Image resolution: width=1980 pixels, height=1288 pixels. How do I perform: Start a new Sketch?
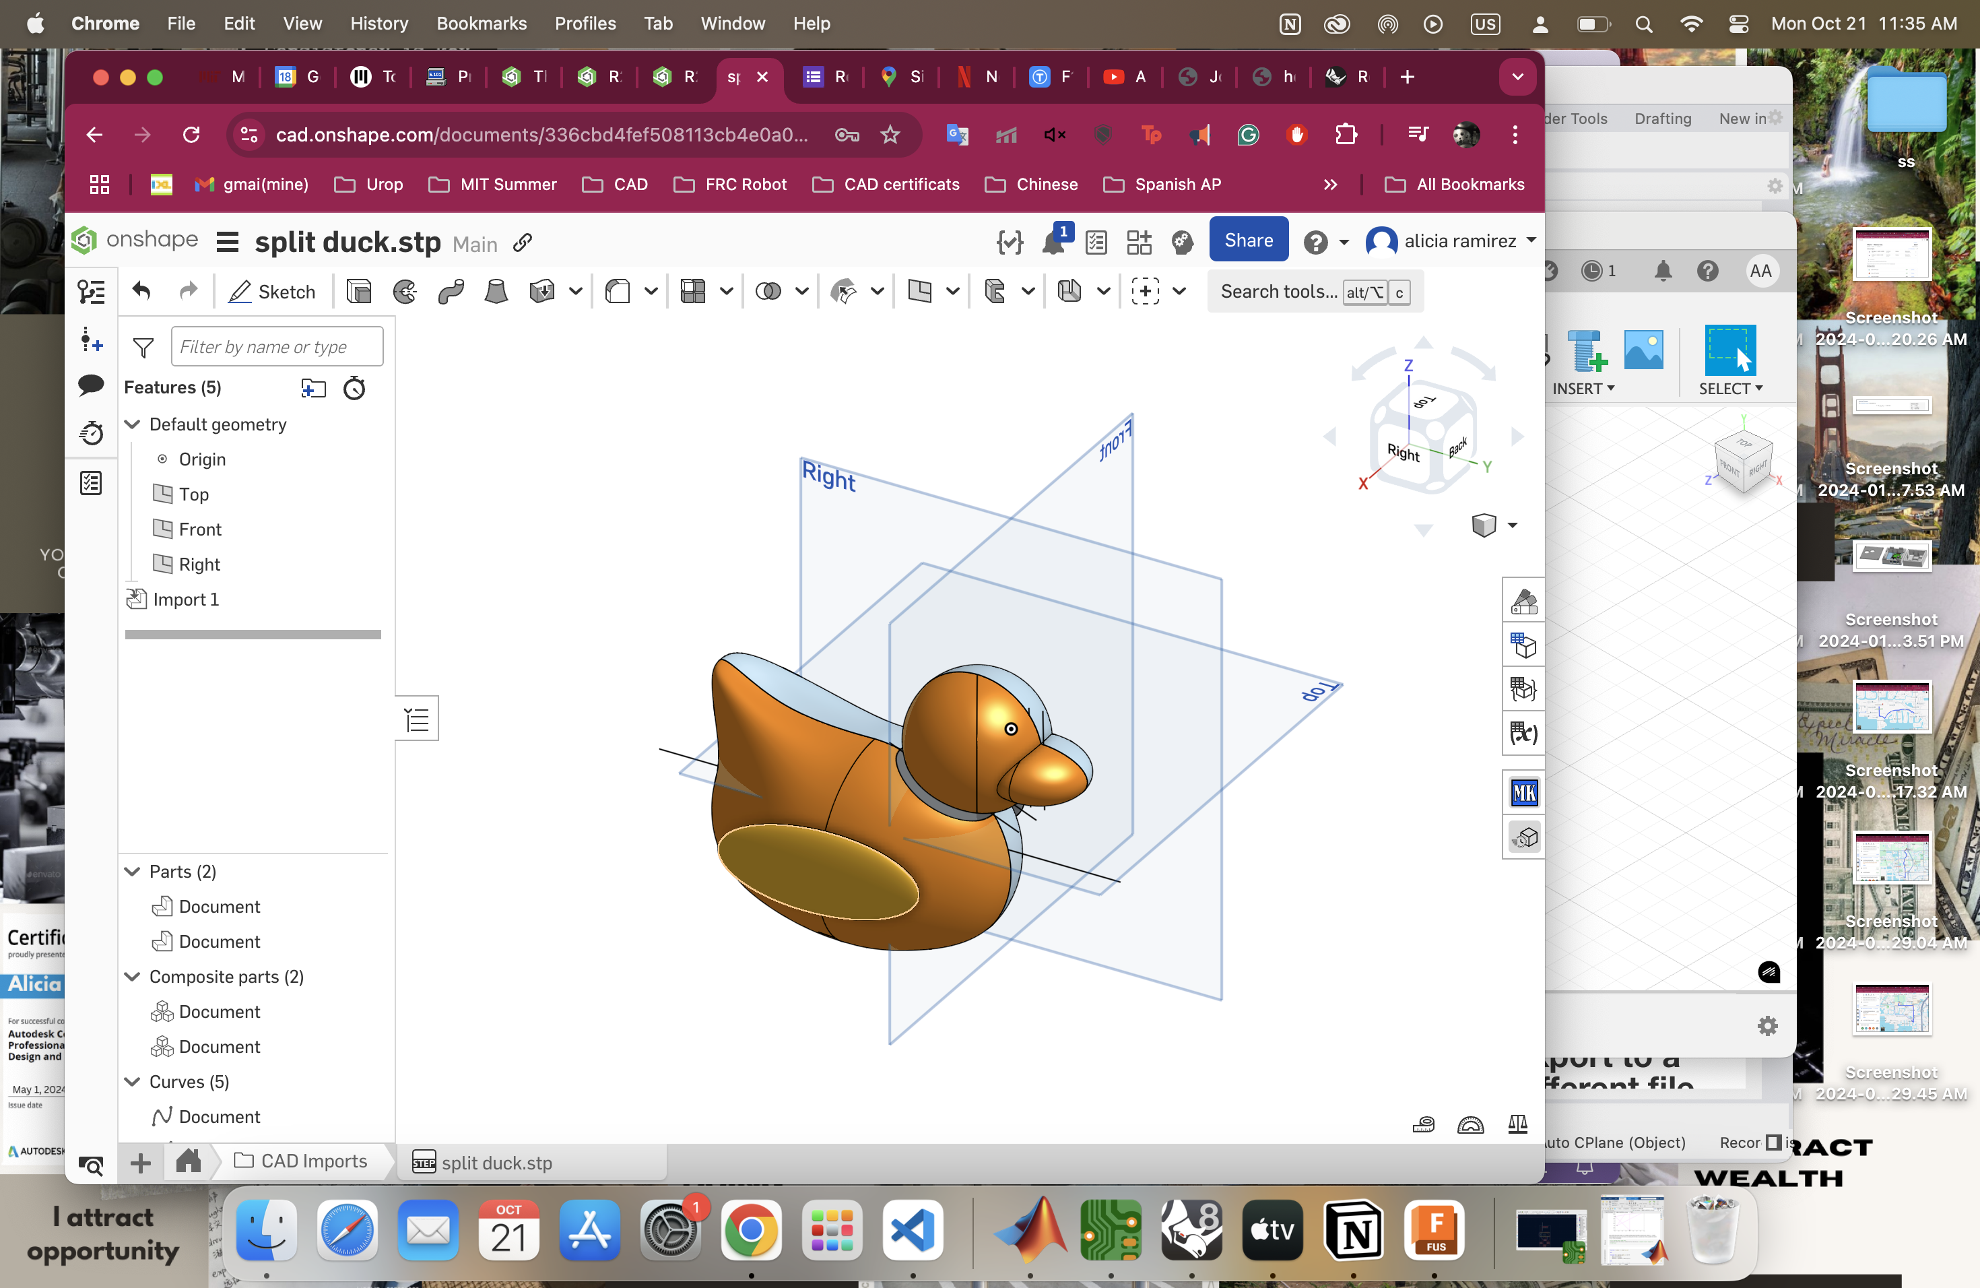pyautogui.click(x=272, y=291)
